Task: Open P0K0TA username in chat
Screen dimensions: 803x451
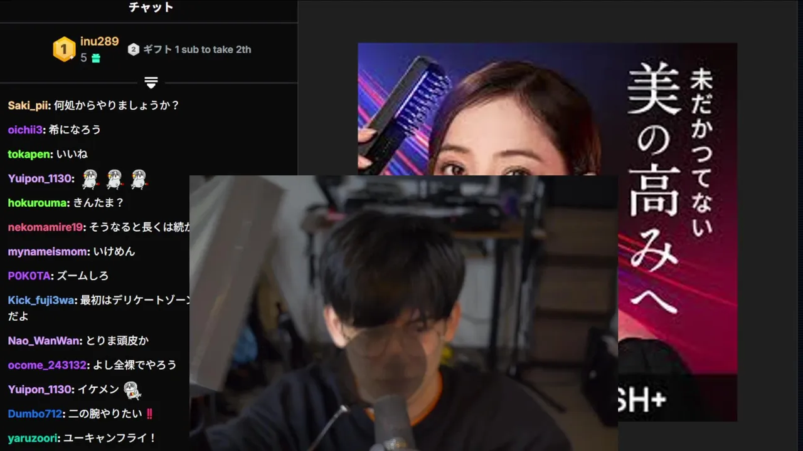Action: pyautogui.click(x=29, y=276)
